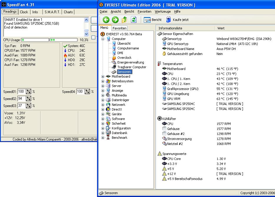Screen dimensions: 275x197
Task: Expand the Konfiguration tree node
Action: click(x=103, y=128)
